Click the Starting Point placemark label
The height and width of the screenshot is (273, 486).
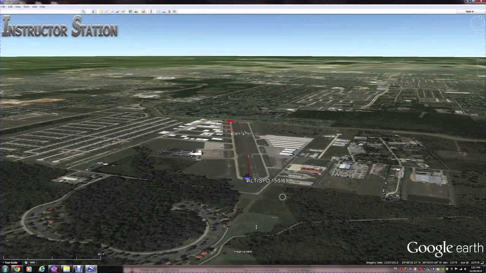[242, 133]
